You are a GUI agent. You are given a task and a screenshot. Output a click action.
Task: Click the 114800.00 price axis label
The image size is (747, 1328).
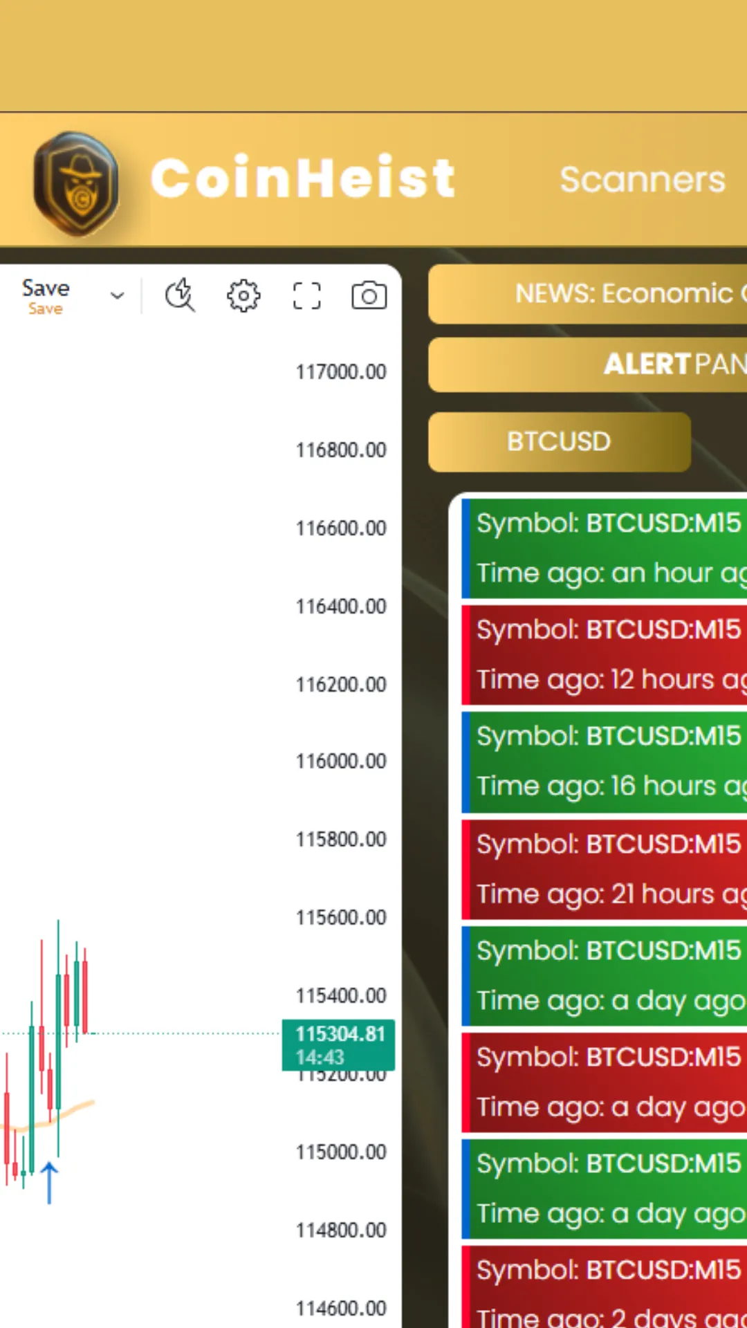coord(341,1230)
